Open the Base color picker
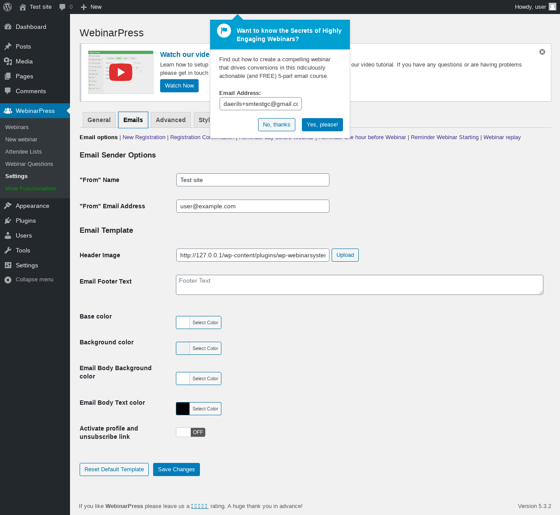Image resolution: width=560 pixels, height=515 pixels. (x=199, y=322)
